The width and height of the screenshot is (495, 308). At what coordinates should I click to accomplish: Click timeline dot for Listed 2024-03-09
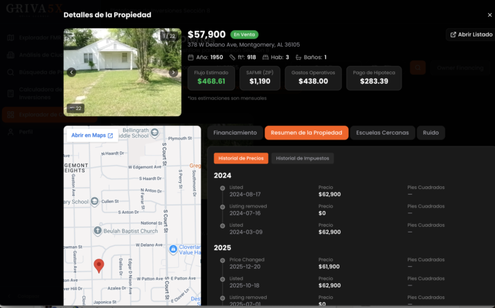pyautogui.click(x=223, y=226)
